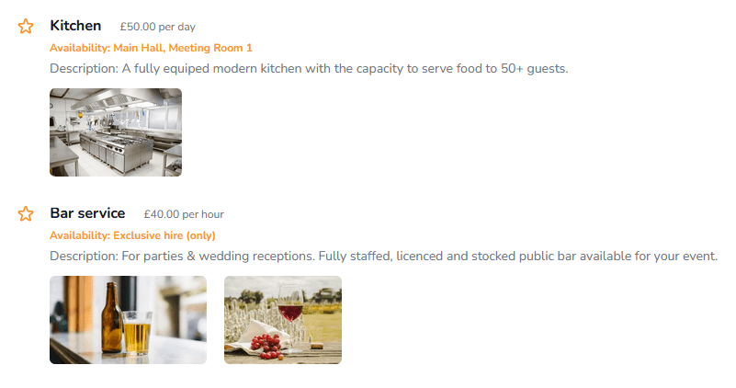Click the Bar service "Description:" label
The width and height of the screenshot is (736, 388).
point(84,256)
